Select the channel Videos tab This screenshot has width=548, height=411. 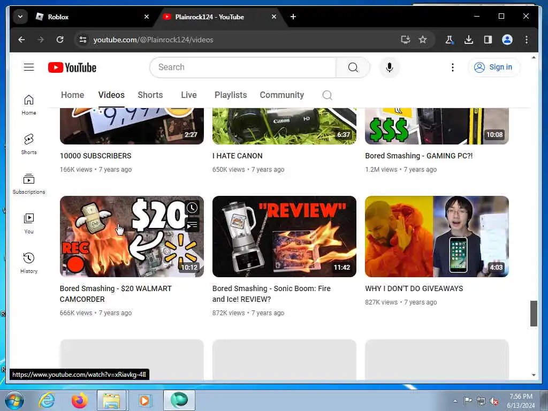tap(111, 95)
